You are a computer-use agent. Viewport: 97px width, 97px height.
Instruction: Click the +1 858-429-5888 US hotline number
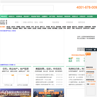[x=91, y=81]
